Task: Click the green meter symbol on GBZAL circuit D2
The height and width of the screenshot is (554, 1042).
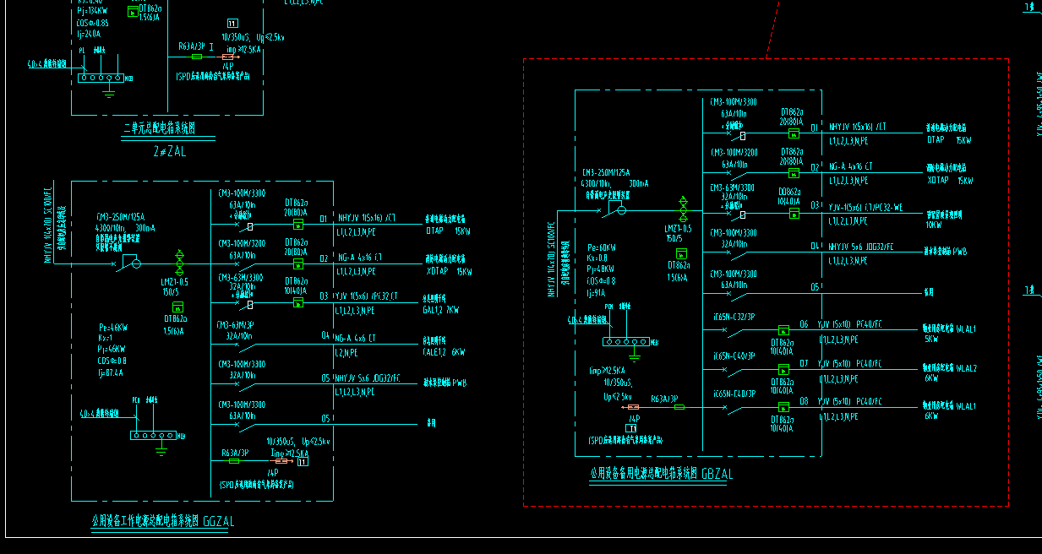Action: click(x=794, y=173)
